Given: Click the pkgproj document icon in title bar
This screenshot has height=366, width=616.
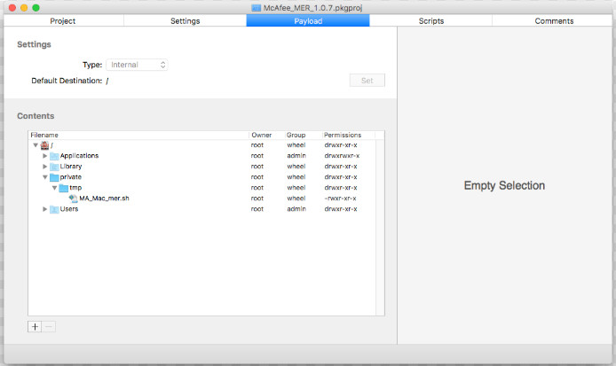Looking at the screenshot, I should (x=257, y=8).
